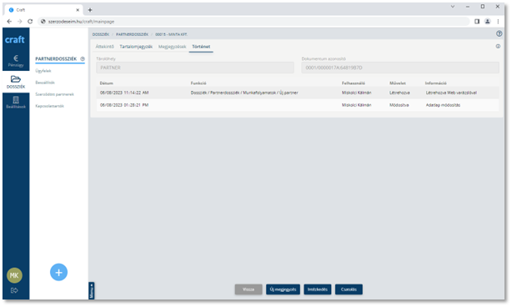Click the Vissza button
512x307 pixels.
point(248,289)
